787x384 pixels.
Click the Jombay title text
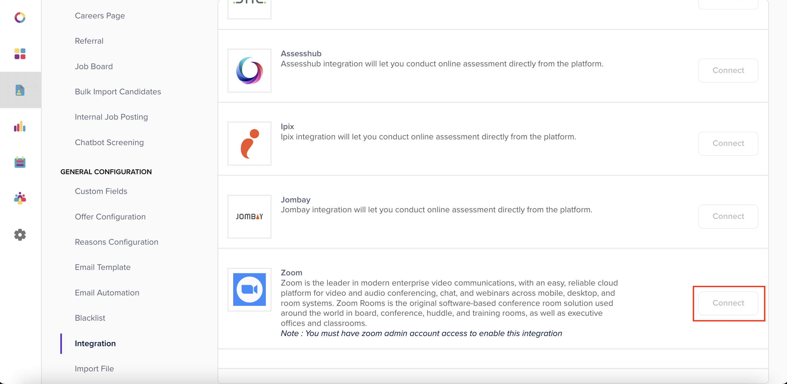pos(295,200)
